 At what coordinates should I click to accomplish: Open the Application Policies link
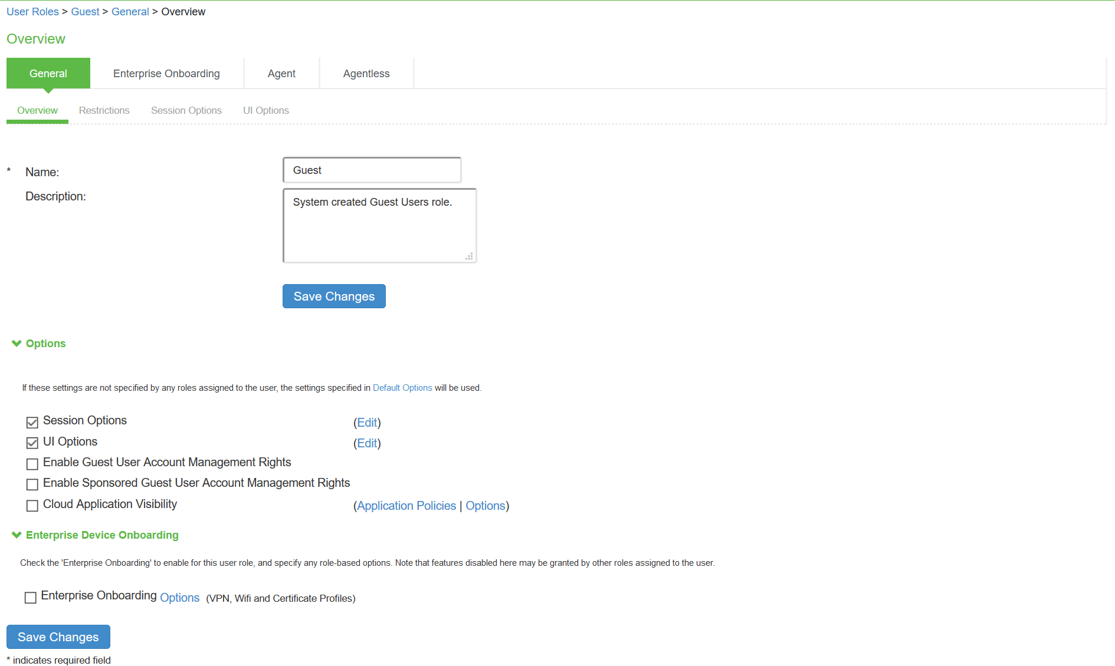406,506
